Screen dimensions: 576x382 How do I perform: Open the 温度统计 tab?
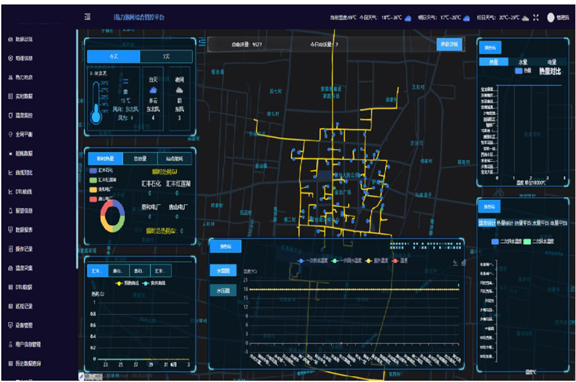point(487,223)
